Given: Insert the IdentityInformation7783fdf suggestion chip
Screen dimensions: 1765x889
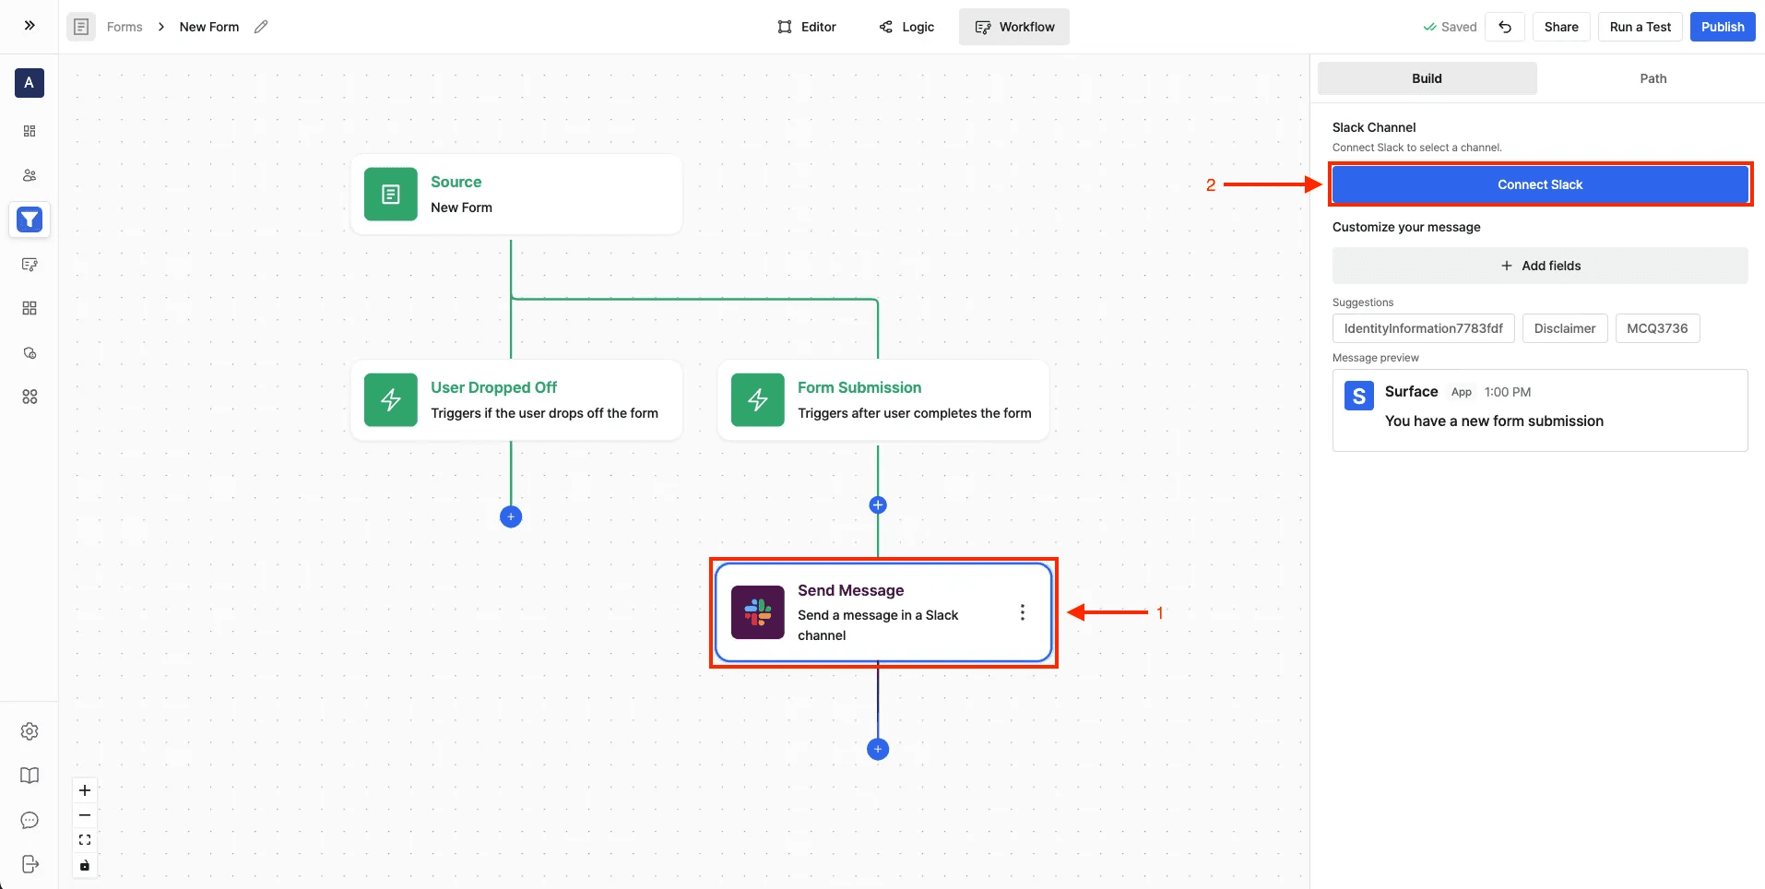Looking at the screenshot, I should (1424, 328).
